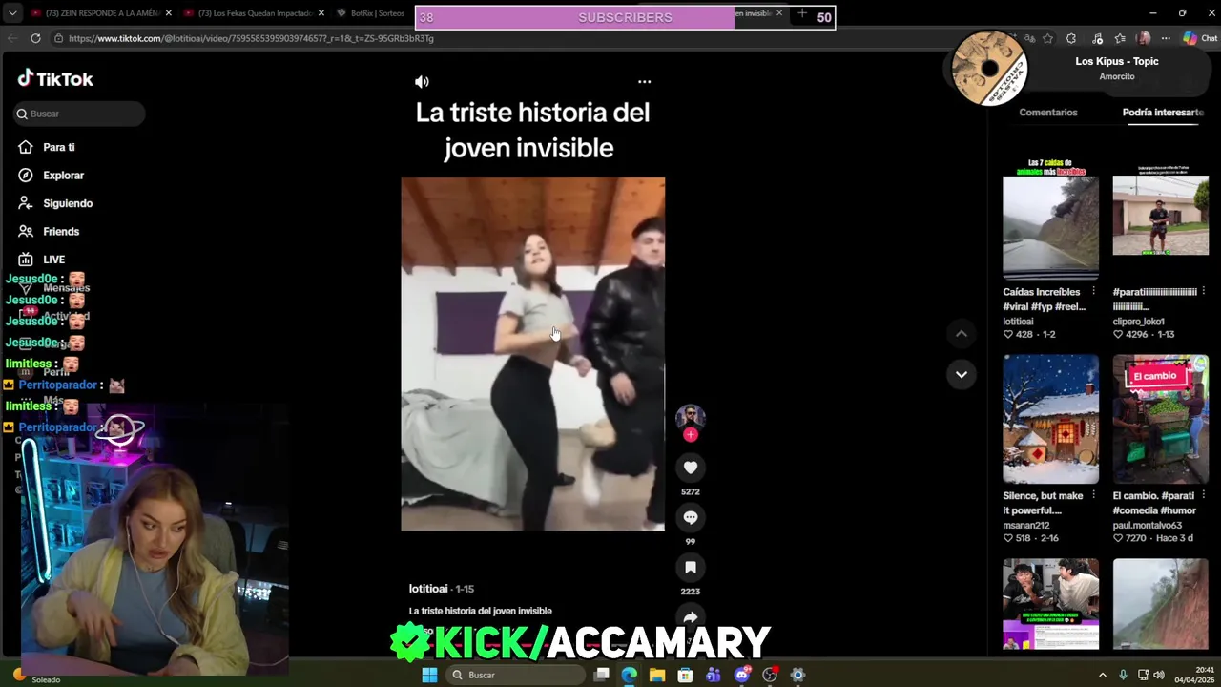Open the three-dots video options menu
Image resolution: width=1221 pixels, height=687 pixels.
pyautogui.click(x=644, y=82)
